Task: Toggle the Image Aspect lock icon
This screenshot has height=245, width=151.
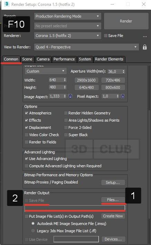Action: pos(70,96)
